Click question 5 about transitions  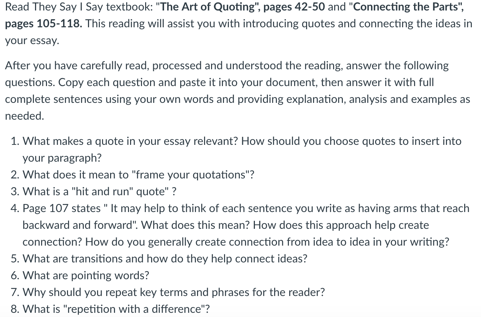click(159, 259)
